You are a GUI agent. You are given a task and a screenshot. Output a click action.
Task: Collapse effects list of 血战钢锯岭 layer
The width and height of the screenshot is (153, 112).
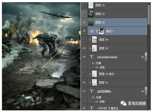click(146, 91)
